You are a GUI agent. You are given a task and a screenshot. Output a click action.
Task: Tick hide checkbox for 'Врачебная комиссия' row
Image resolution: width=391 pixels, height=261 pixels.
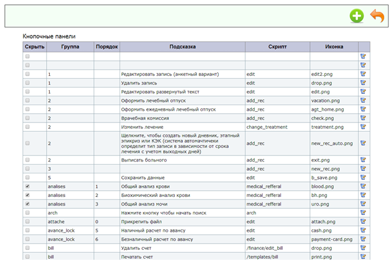27,117
